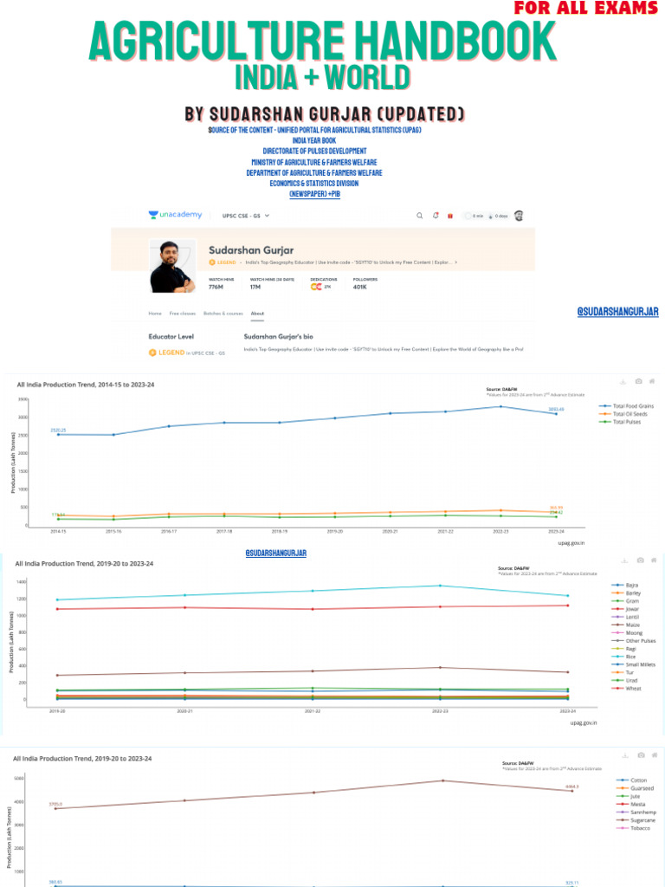Expand the truncated bio chevron after 'Explor...'
The width and height of the screenshot is (665, 887).
point(455,262)
